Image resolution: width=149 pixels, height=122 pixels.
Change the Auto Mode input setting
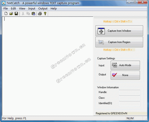tap(125, 65)
